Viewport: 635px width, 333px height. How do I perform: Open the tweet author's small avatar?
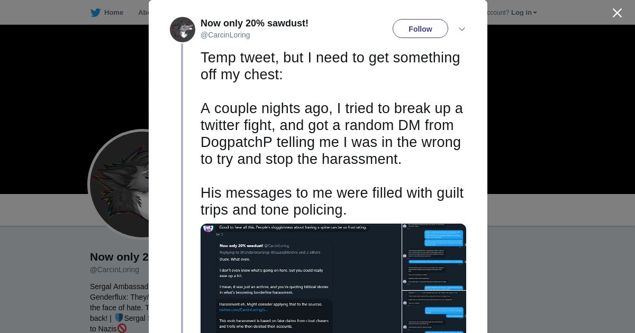[183, 30]
